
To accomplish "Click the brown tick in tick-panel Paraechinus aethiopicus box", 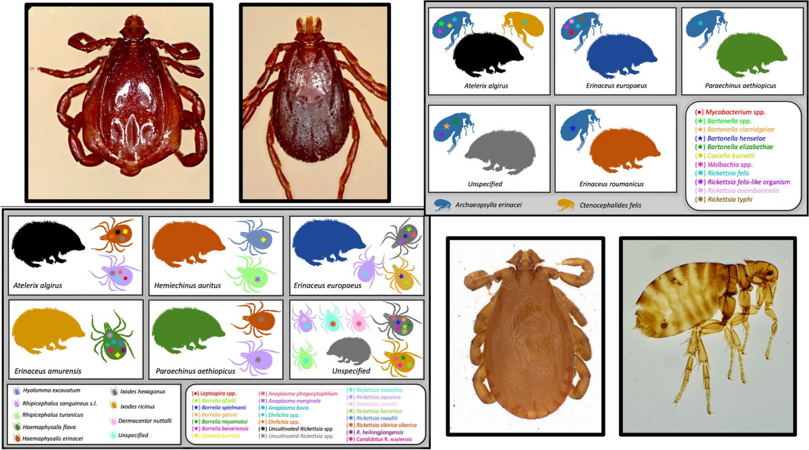I will pyautogui.click(x=255, y=318).
